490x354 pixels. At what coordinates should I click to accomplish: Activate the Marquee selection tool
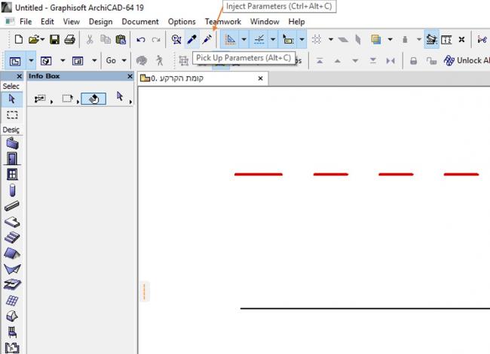[x=12, y=114]
